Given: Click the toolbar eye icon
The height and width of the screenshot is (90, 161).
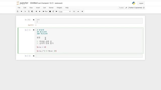Looking at the screenshot, I should click(82, 11).
